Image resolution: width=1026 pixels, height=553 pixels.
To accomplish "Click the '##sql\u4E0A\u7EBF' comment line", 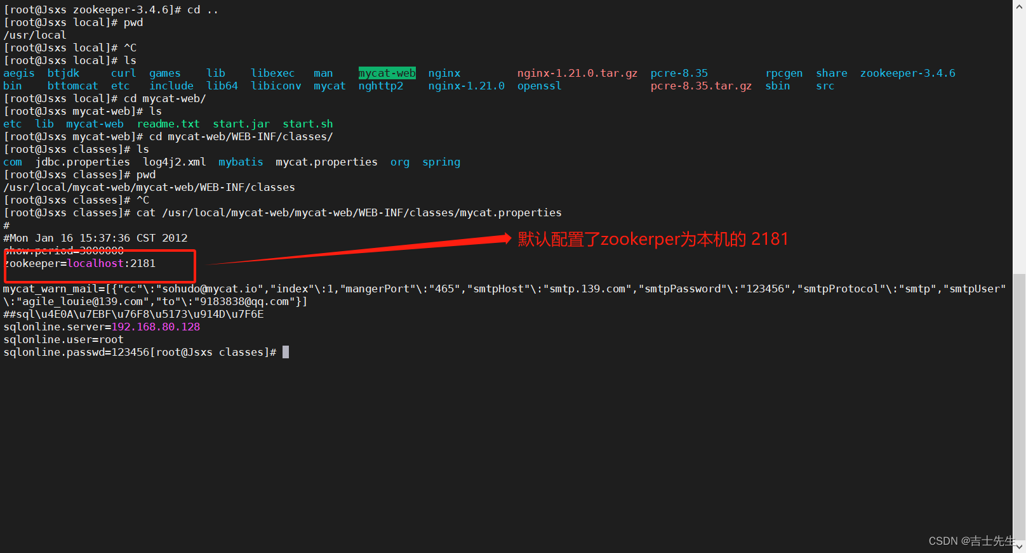I will coord(133,314).
